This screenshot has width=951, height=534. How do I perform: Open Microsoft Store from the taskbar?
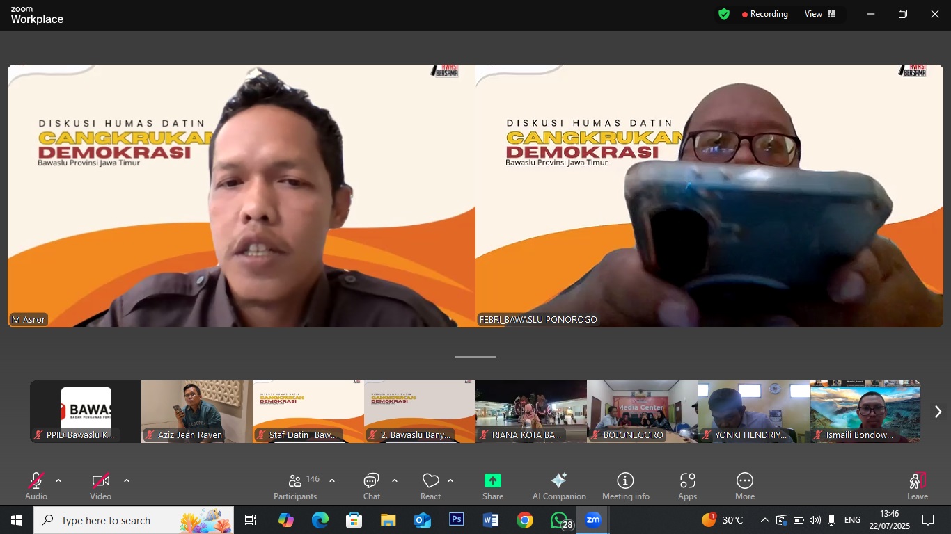pos(354,520)
